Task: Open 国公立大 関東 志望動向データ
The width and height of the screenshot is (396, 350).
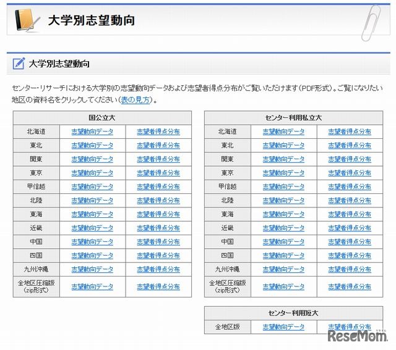Action: pyautogui.click(x=92, y=159)
